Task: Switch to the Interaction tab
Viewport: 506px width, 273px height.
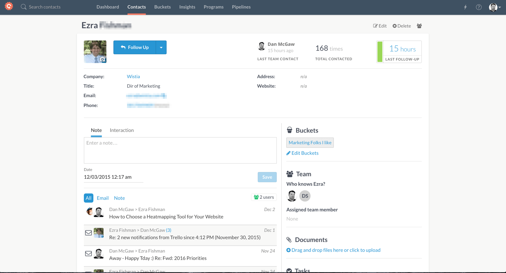Action: click(122, 130)
